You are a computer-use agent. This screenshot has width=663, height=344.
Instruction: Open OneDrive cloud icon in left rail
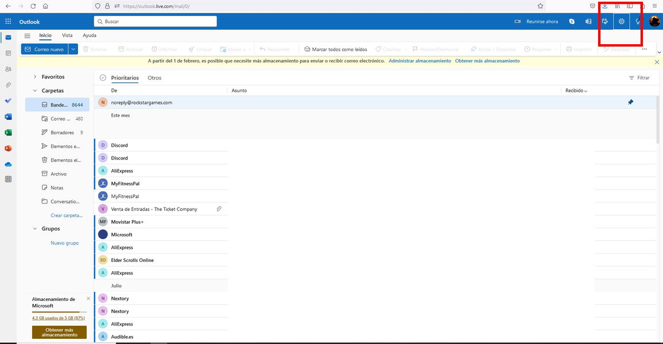click(8, 164)
